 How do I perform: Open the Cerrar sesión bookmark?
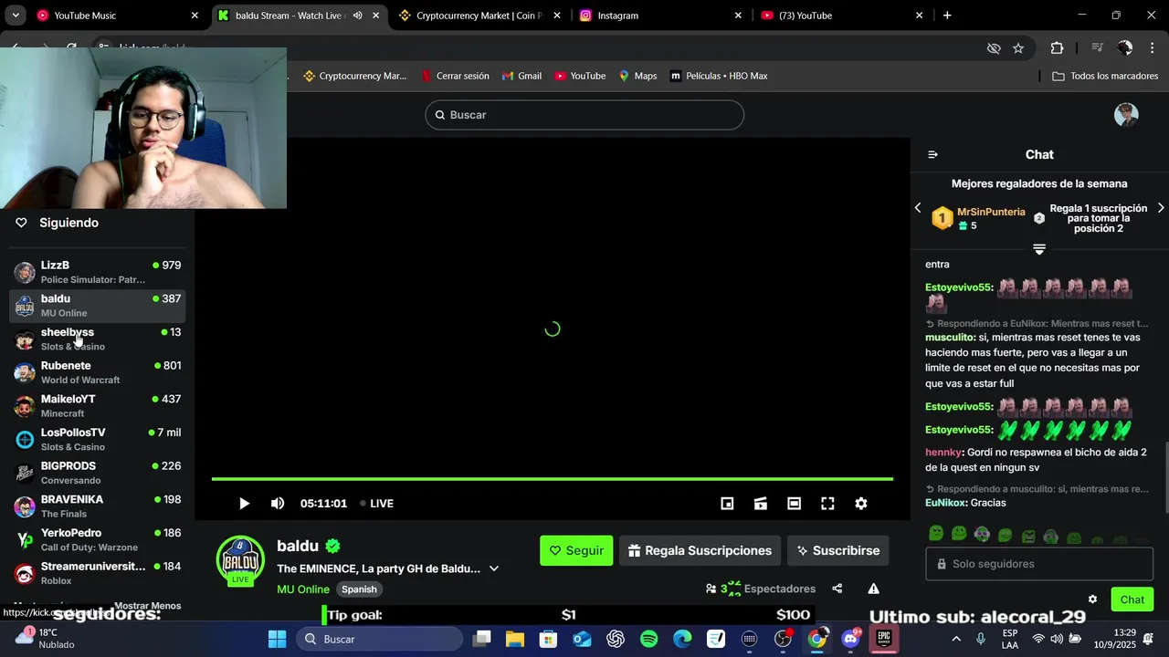pos(455,76)
